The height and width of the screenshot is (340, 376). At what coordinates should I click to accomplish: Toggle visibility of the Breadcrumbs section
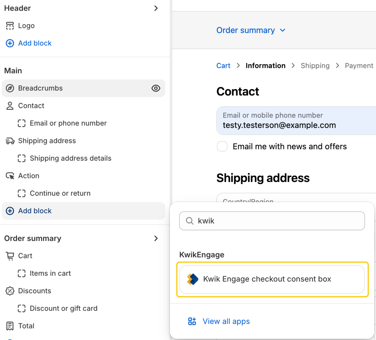[156, 88]
